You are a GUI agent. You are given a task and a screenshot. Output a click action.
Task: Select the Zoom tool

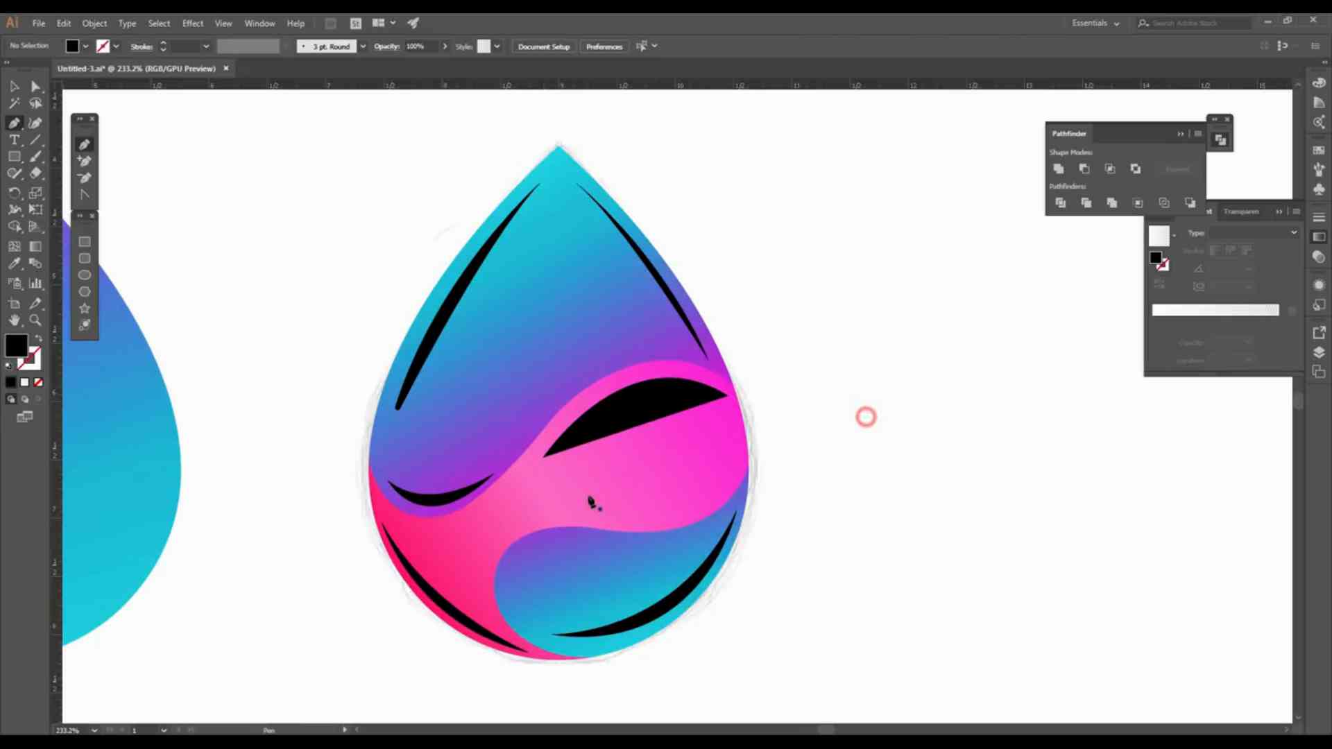coord(35,320)
